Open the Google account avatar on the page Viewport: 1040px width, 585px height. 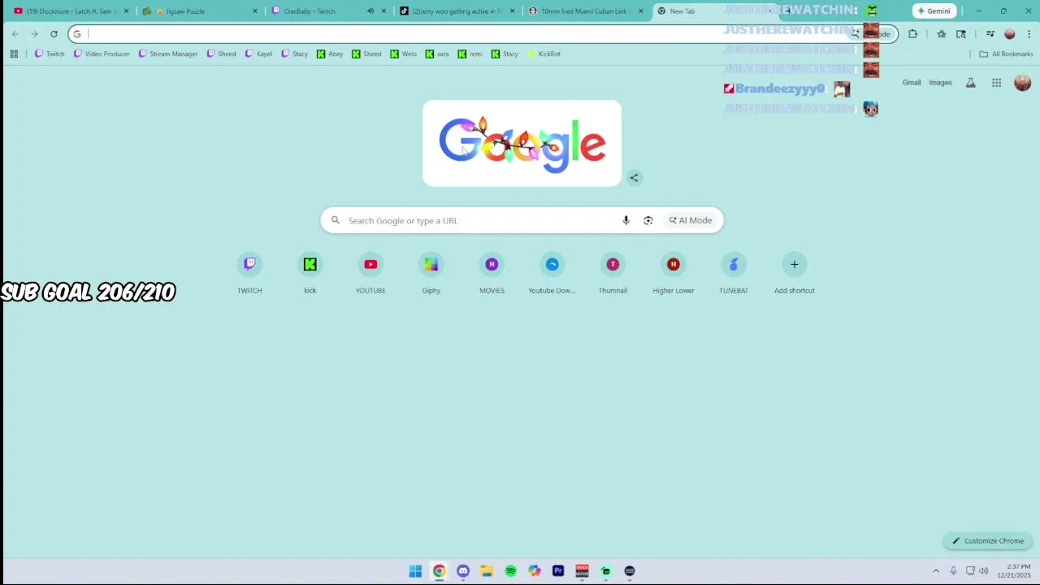tap(1023, 82)
